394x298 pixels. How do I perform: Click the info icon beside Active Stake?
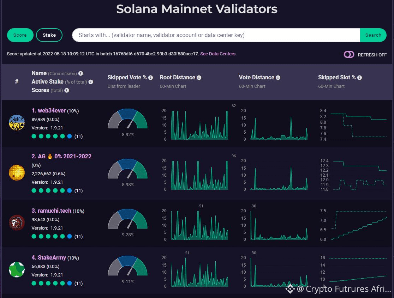[91, 82]
